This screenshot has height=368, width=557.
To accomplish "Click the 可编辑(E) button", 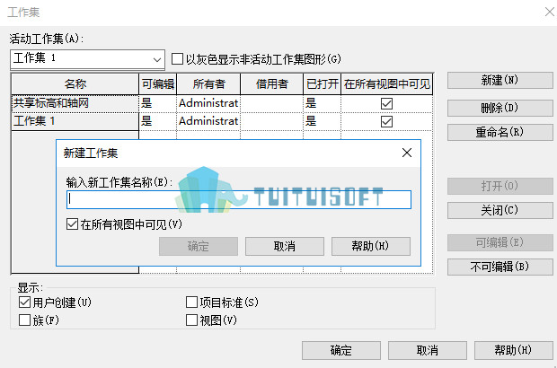I will 500,242.
